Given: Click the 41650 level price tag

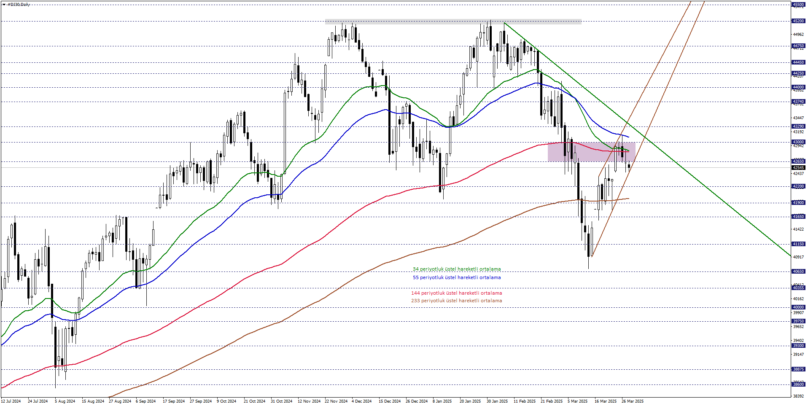Looking at the screenshot, I should 798,217.
